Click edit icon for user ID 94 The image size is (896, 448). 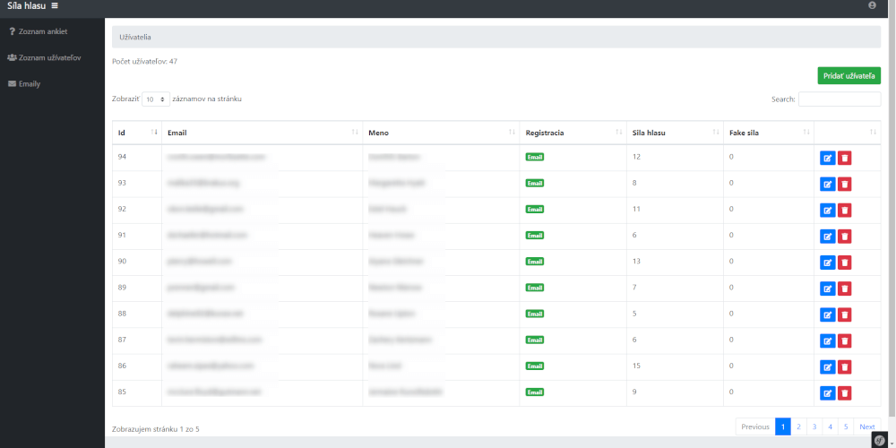click(827, 158)
